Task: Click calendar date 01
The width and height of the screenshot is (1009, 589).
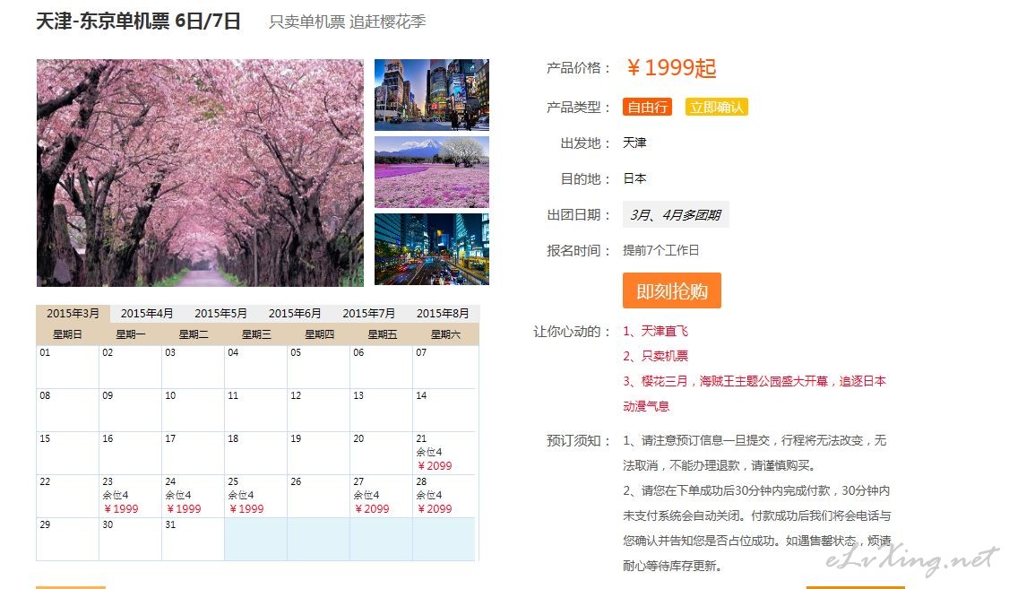Action: (67, 367)
